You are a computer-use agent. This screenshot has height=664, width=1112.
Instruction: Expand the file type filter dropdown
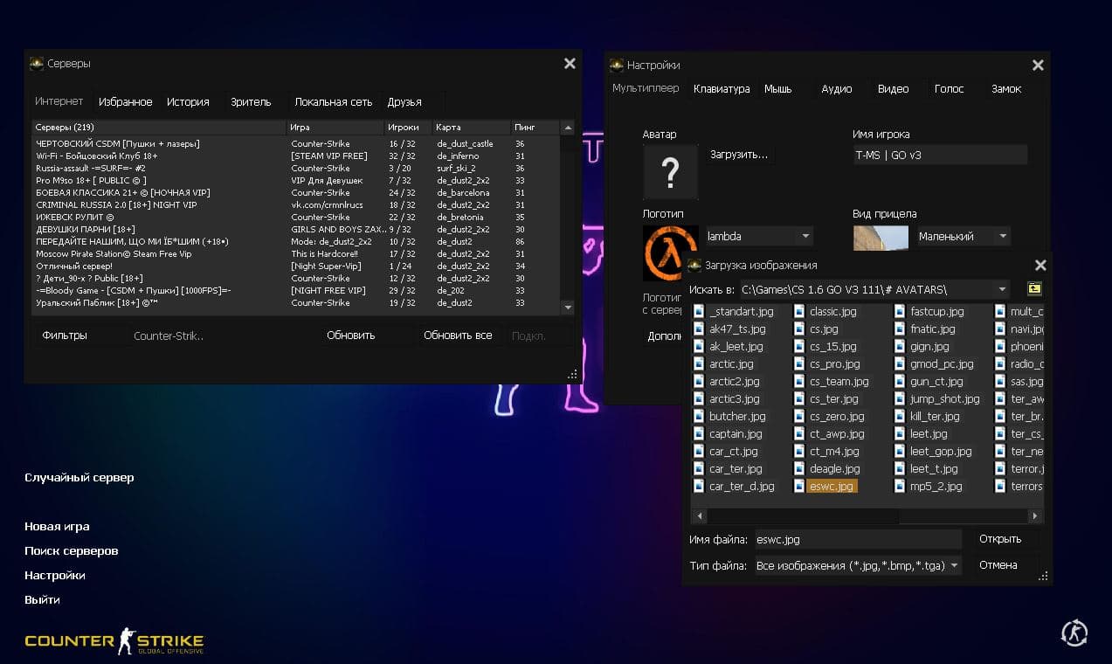954,566
